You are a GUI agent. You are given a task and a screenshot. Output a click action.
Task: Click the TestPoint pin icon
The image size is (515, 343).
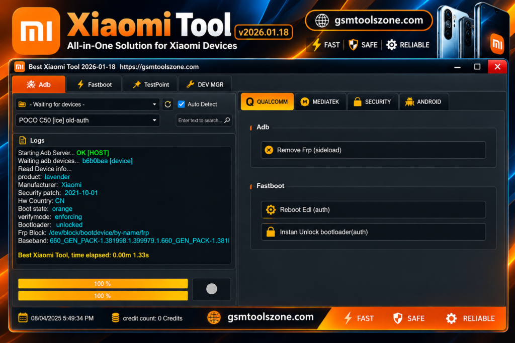(x=137, y=84)
